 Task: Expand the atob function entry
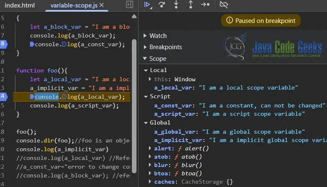pyautogui.click(x=150, y=157)
